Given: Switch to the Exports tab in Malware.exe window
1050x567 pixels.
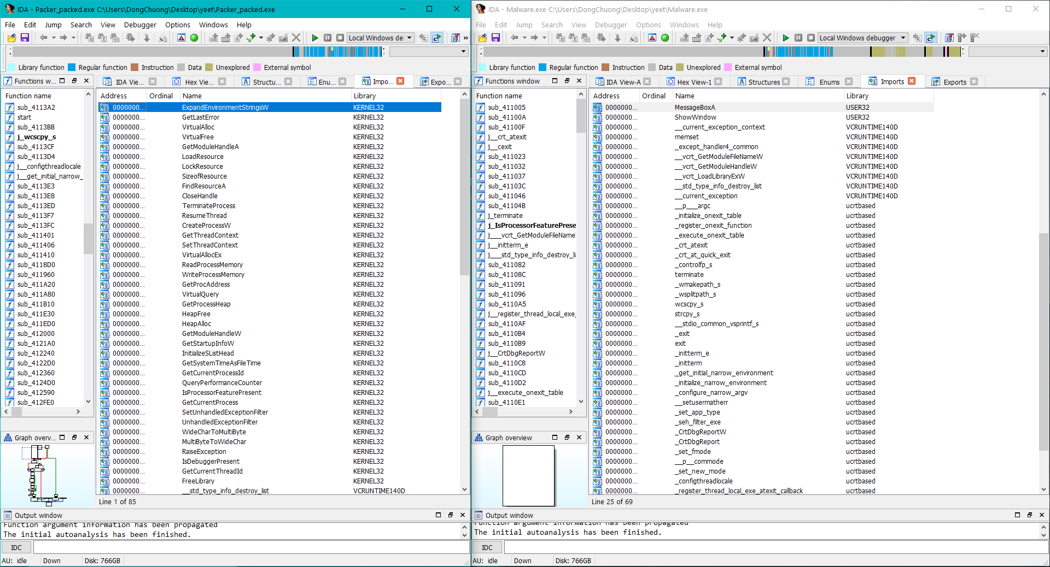Looking at the screenshot, I should [954, 82].
